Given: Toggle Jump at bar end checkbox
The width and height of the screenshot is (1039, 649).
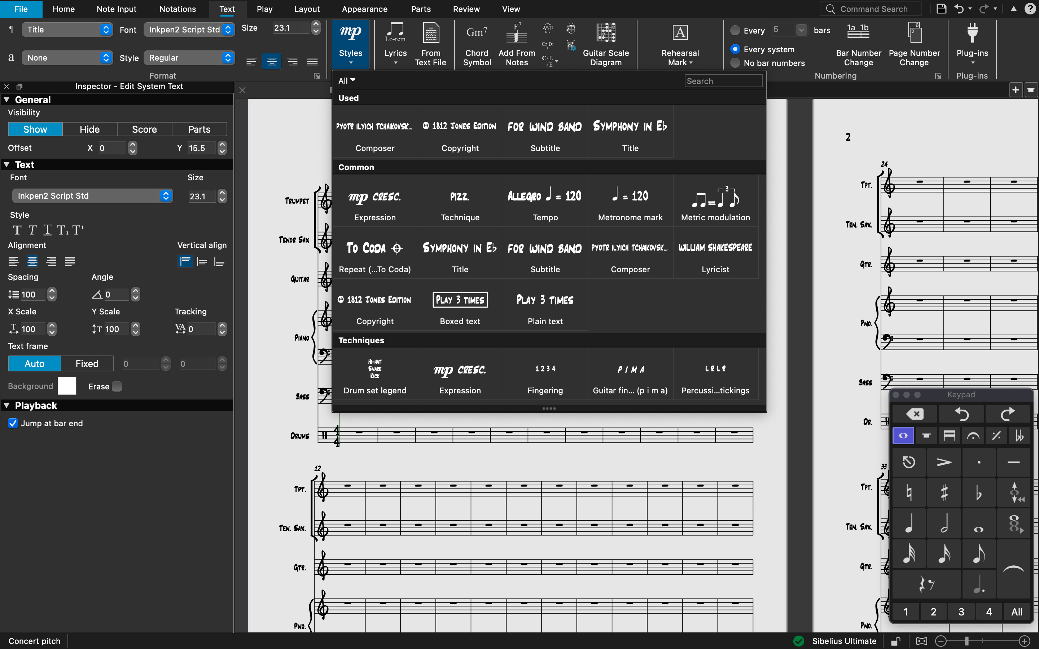Looking at the screenshot, I should pos(13,423).
